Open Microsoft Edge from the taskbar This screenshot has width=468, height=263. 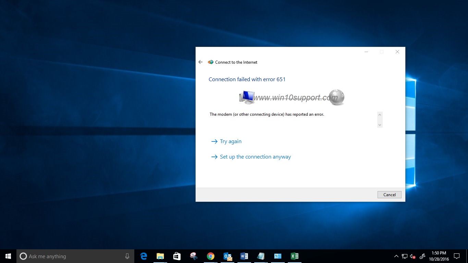144,256
